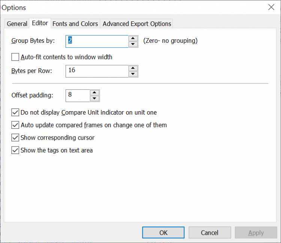The image size is (281, 243).
Task: Cancel the Options dialog
Action: click(x=209, y=232)
